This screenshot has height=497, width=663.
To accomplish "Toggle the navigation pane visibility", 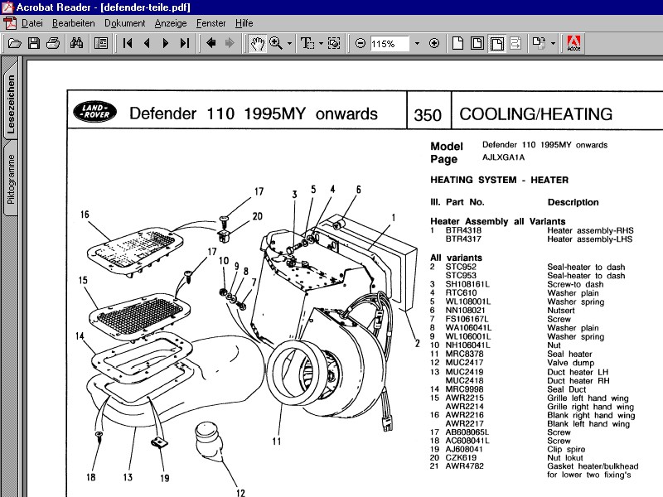I will coord(100,43).
